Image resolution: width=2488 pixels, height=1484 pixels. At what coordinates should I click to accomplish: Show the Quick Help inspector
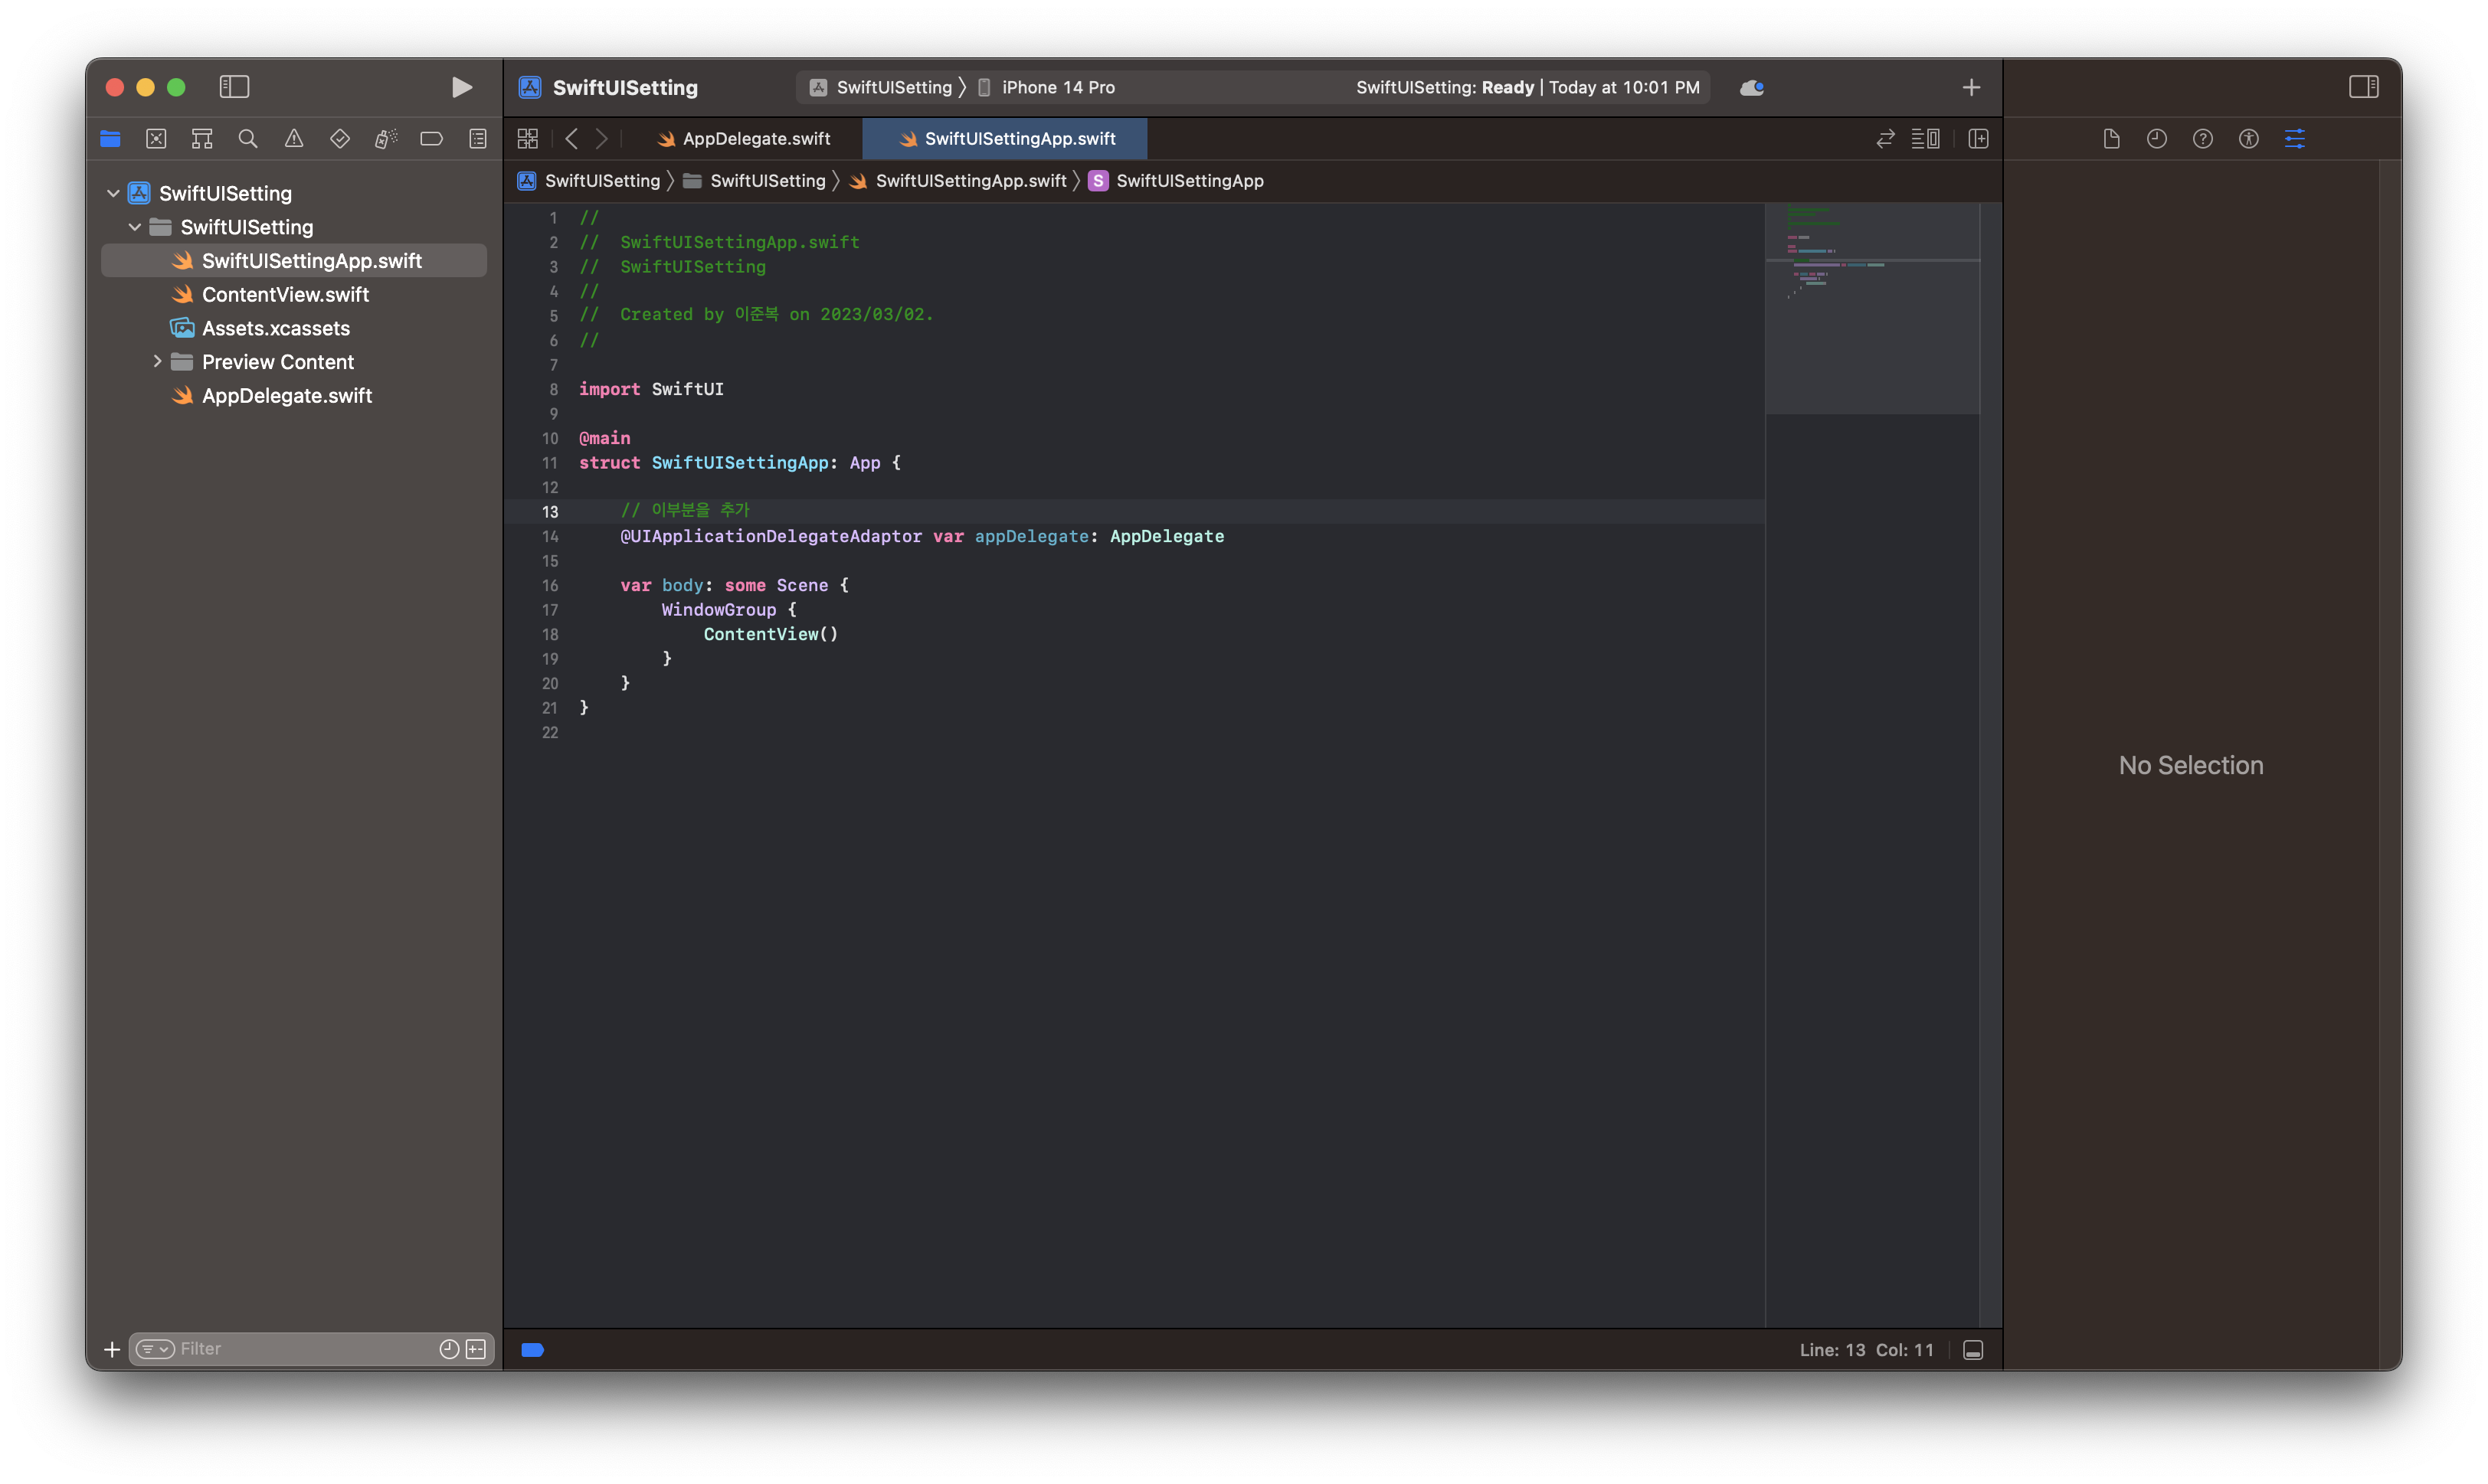(2203, 139)
